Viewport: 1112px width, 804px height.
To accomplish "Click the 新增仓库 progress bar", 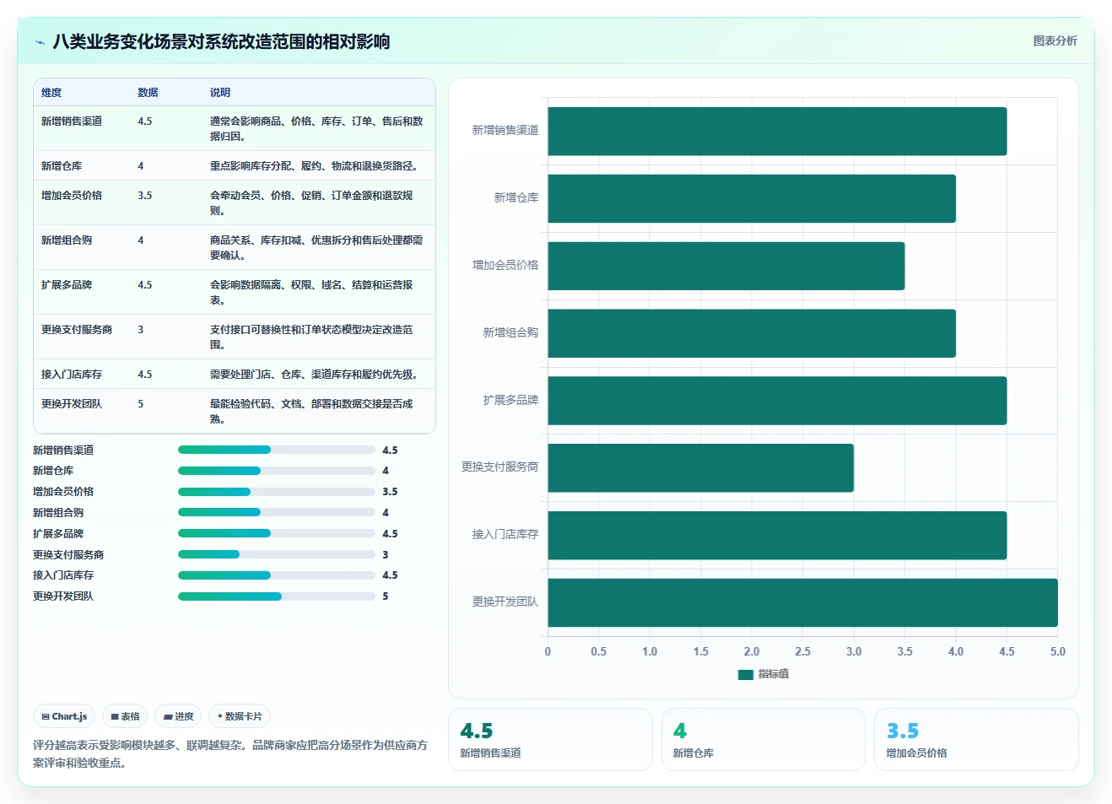I will tap(276, 470).
